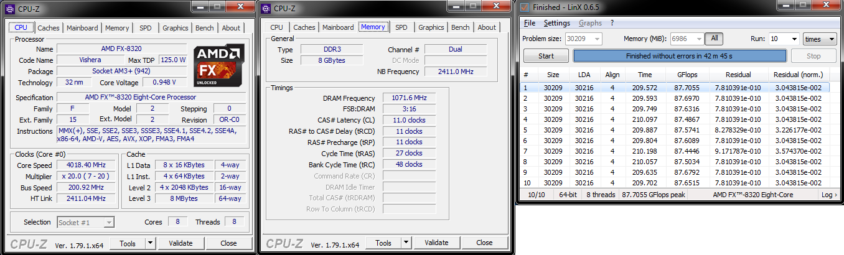The height and width of the screenshot is (255, 844).
Task: Switch to SPD tab in left CPU-Z window
Action: tap(145, 28)
